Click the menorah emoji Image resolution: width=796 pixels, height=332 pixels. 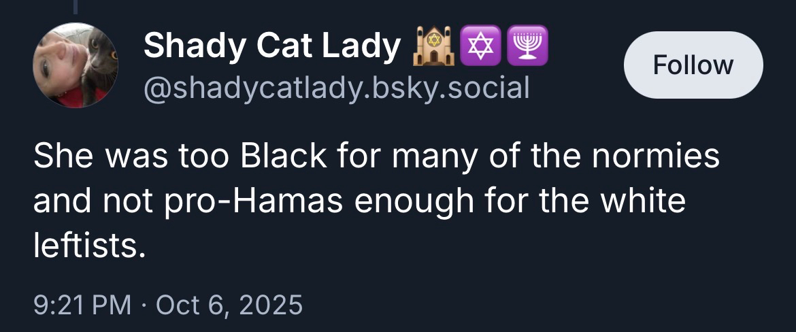pyautogui.click(x=527, y=46)
